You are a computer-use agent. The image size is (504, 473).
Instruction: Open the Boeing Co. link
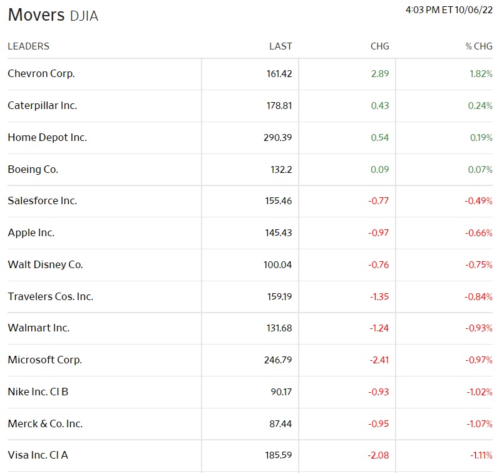[x=33, y=169]
